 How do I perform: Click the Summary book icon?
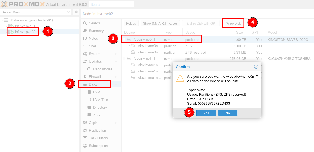(85, 31)
